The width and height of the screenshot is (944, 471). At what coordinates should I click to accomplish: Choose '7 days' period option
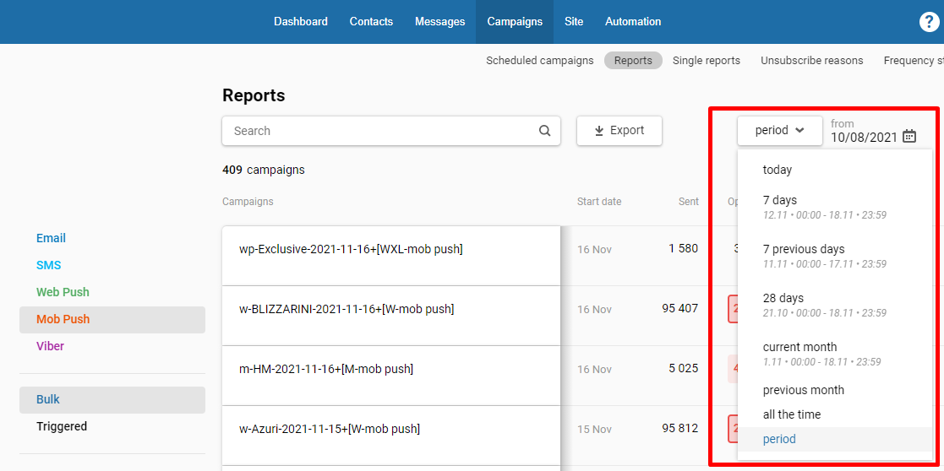[x=835, y=207]
